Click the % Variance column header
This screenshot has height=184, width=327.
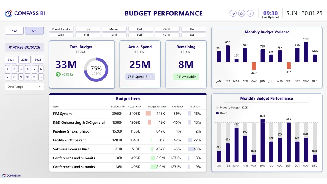click(177, 106)
